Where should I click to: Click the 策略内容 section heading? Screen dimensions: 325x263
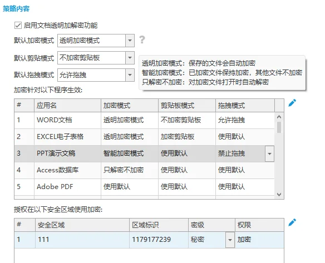(16, 9)
